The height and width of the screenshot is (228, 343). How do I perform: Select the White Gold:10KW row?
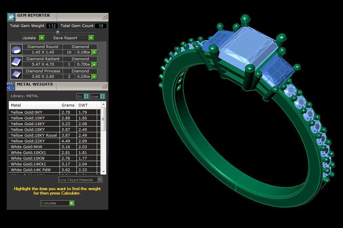[55, 158]
